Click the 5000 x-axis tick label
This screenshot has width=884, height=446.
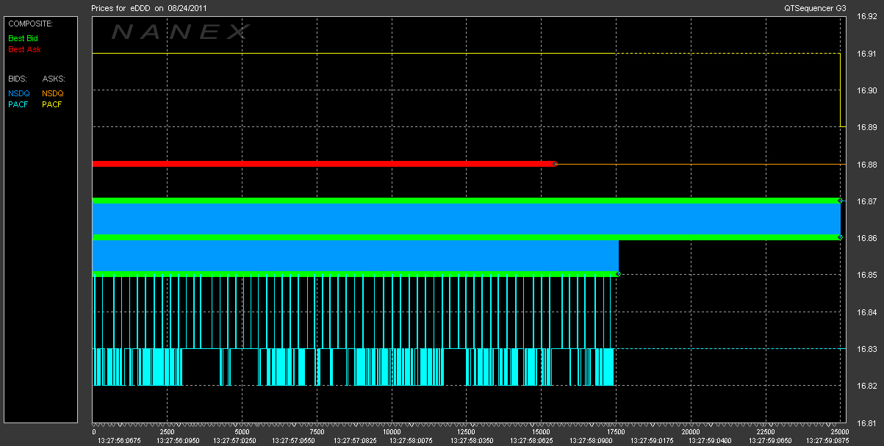click(242, 433)
